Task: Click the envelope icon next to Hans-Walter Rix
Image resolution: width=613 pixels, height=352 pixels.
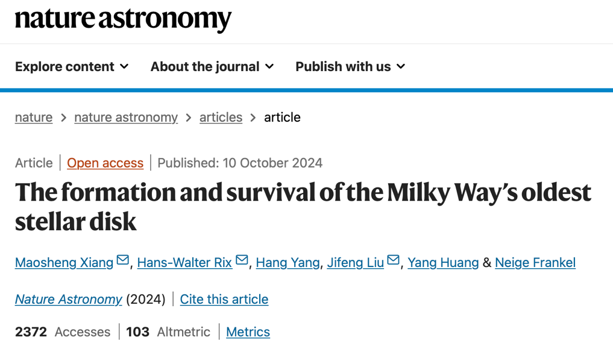Action: click(242, 260)
